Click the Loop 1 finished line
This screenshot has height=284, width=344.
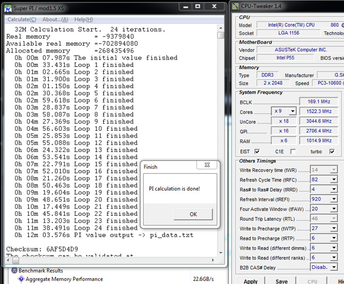[x=74, y=65]
